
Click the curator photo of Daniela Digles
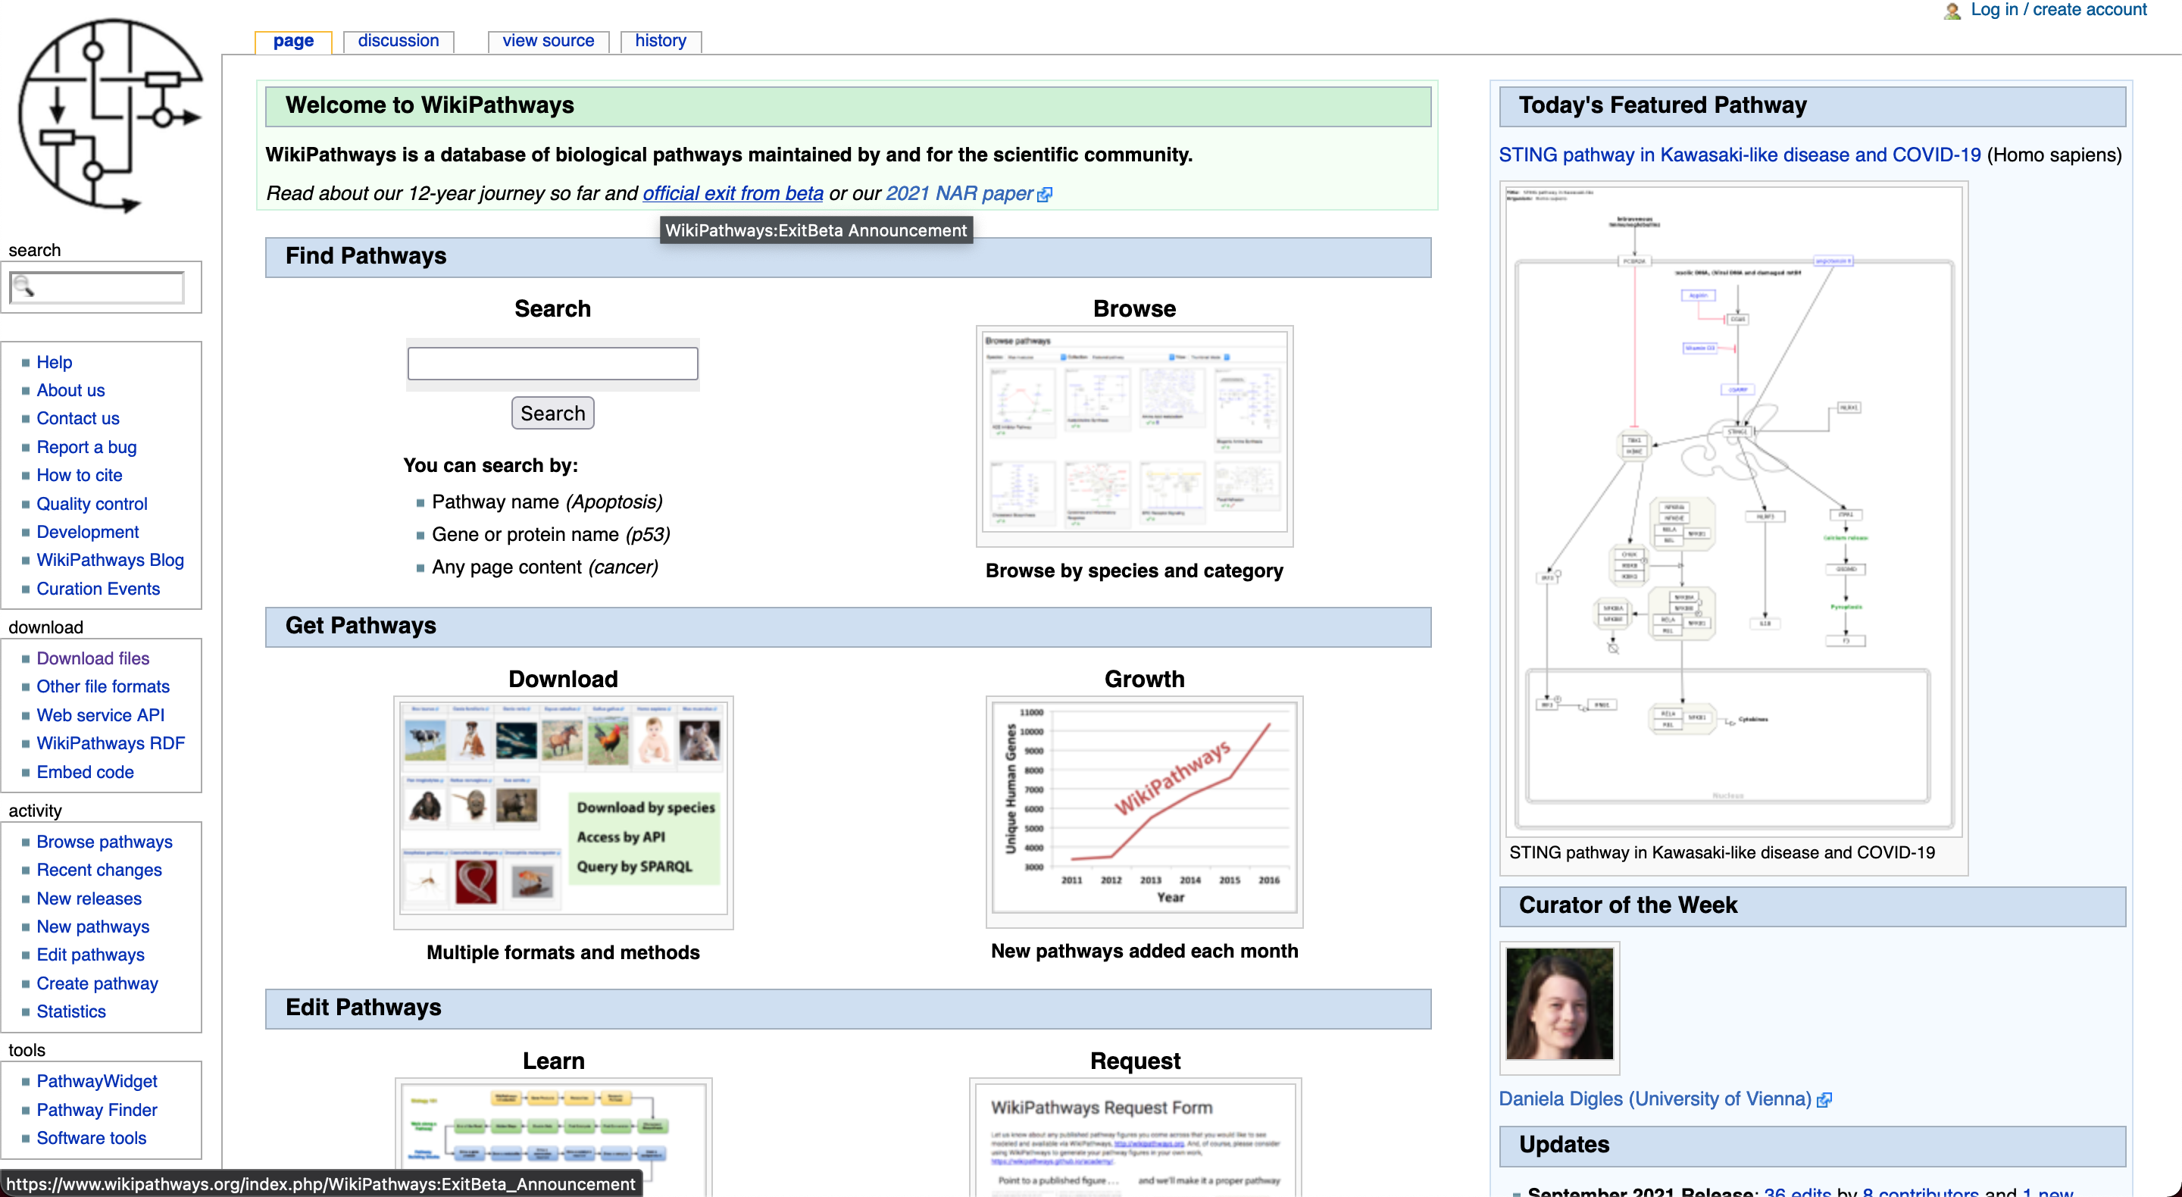click(1559, 1004)
